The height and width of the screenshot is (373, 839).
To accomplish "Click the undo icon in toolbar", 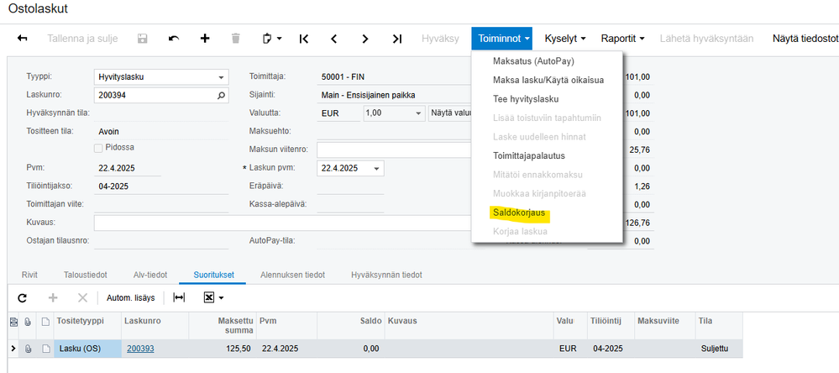I will pyautogui.click(x=173, y=39).
